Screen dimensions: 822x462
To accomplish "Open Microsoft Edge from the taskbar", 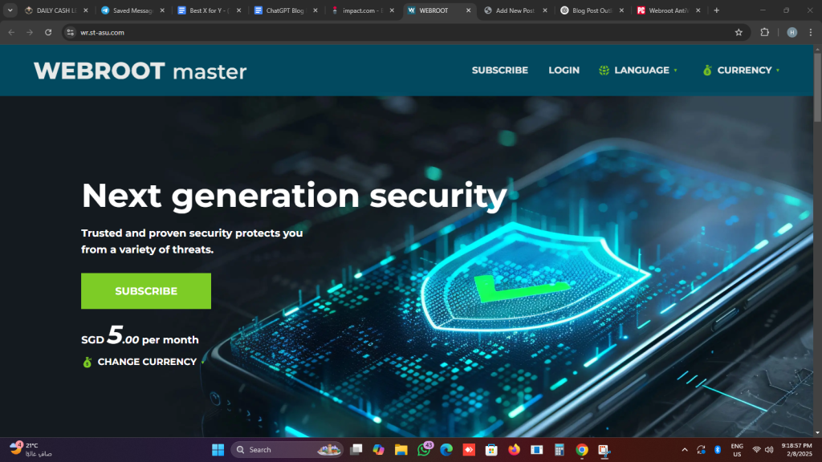I will [x=446, y=449].
